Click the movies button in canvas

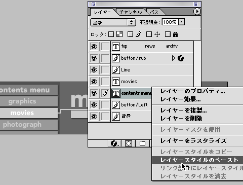(29, 113)
